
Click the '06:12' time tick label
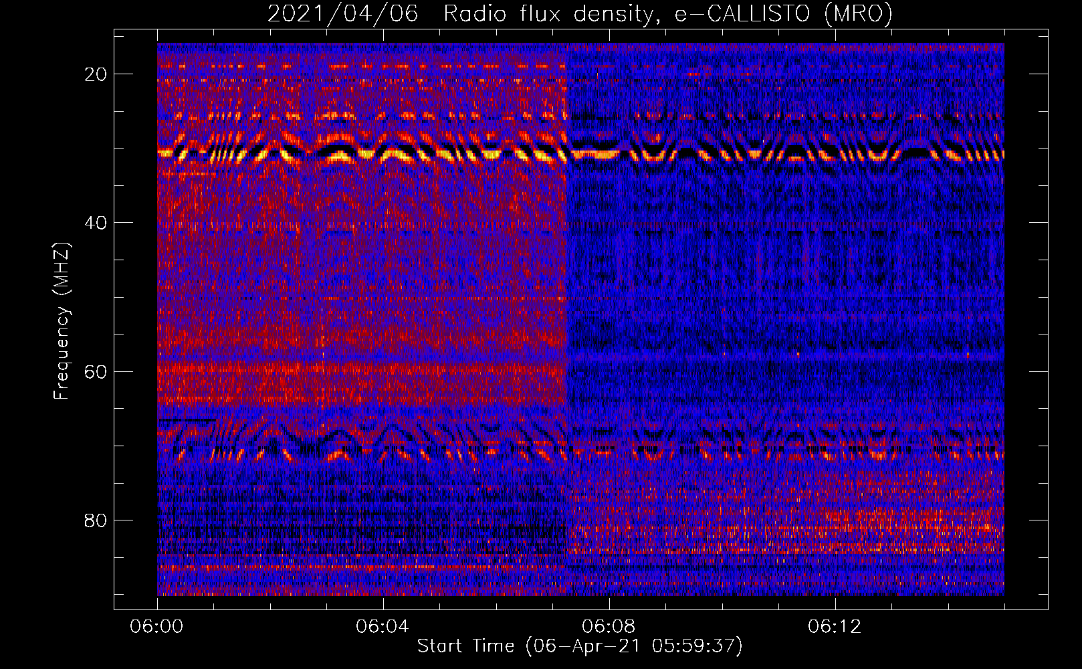click(835, 627)
